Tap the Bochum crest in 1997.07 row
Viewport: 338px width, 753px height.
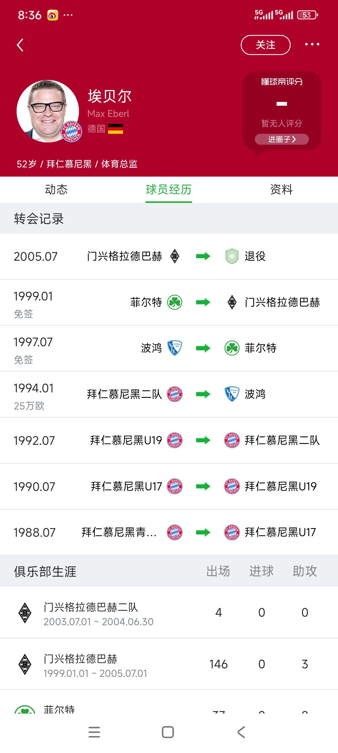pyautogui.click(x=174, y=348)
